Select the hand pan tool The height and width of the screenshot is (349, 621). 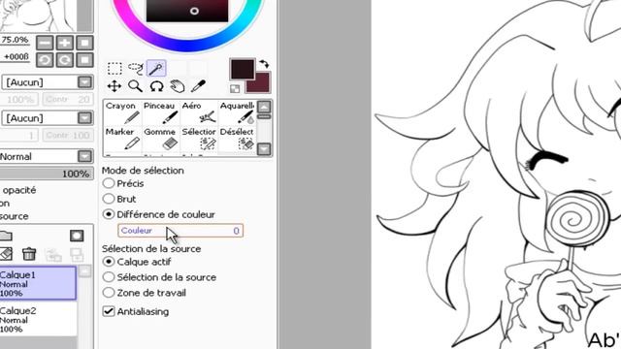(177, 86)
